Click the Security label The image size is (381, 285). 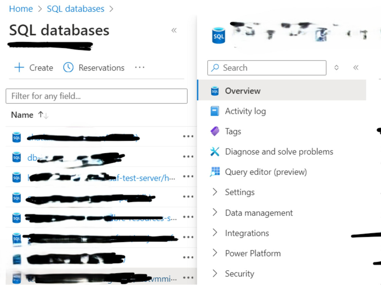point(240,274)
